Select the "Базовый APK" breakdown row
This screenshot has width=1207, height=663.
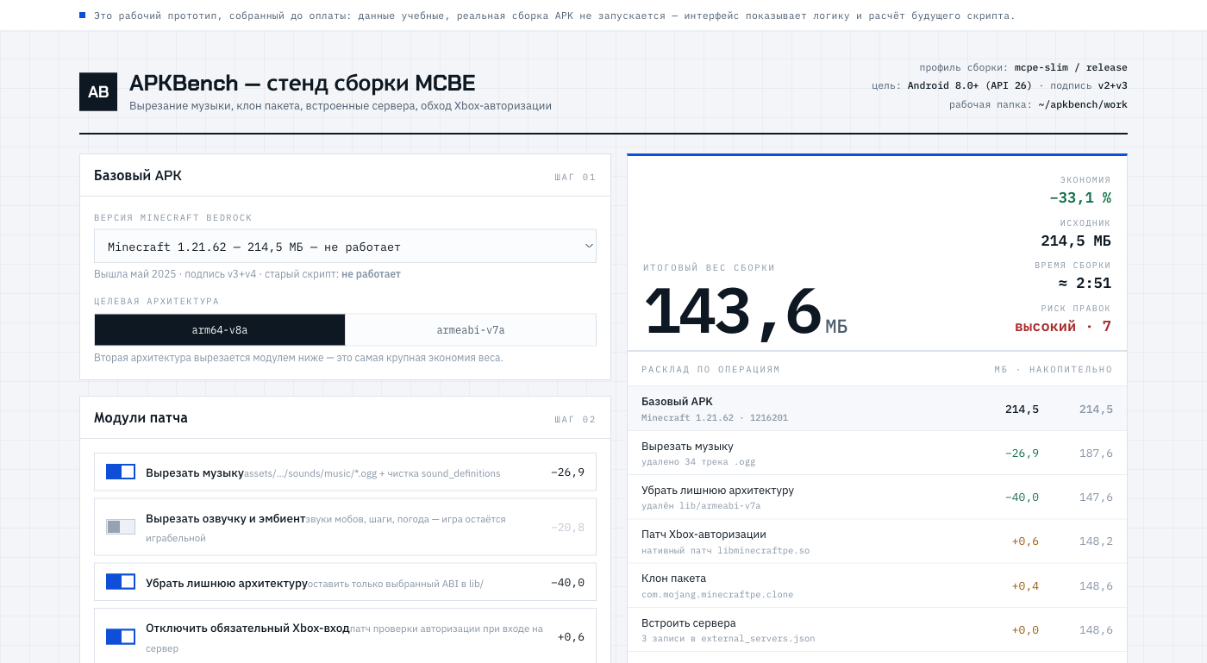coord(877,409)
